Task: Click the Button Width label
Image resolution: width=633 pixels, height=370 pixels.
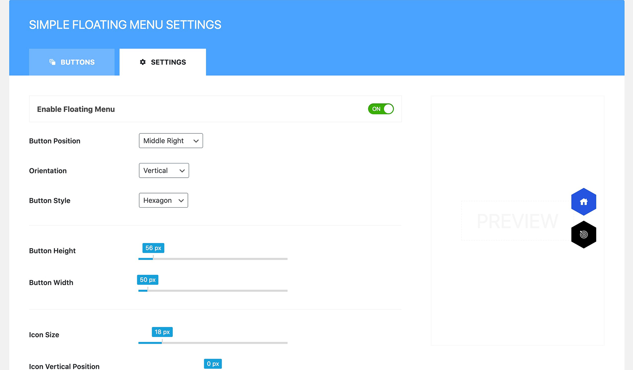Action: coord(51,283)
